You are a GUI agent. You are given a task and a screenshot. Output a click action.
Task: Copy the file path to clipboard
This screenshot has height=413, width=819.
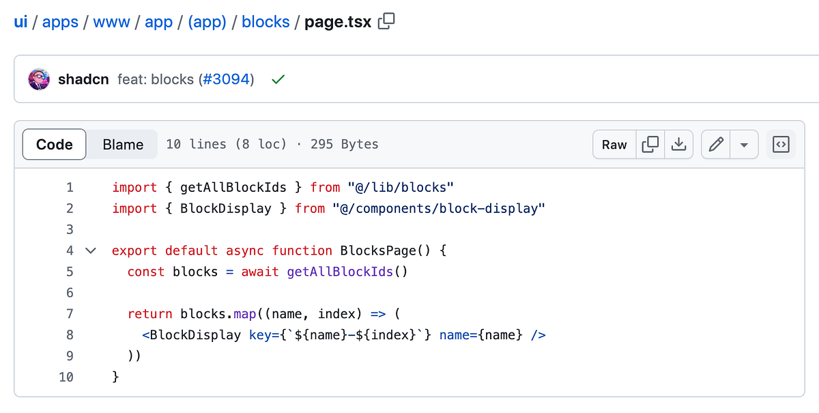pyautogui.click(x=386, y=21)
